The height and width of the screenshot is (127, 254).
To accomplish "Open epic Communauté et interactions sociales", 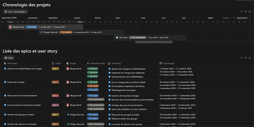I will 24,105.
